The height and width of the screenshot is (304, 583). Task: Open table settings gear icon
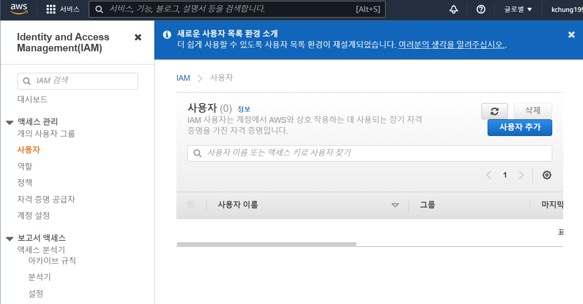click(x=547, y=175)
